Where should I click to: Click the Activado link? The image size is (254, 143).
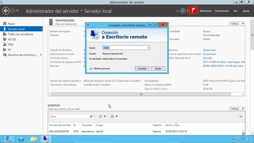208,58
